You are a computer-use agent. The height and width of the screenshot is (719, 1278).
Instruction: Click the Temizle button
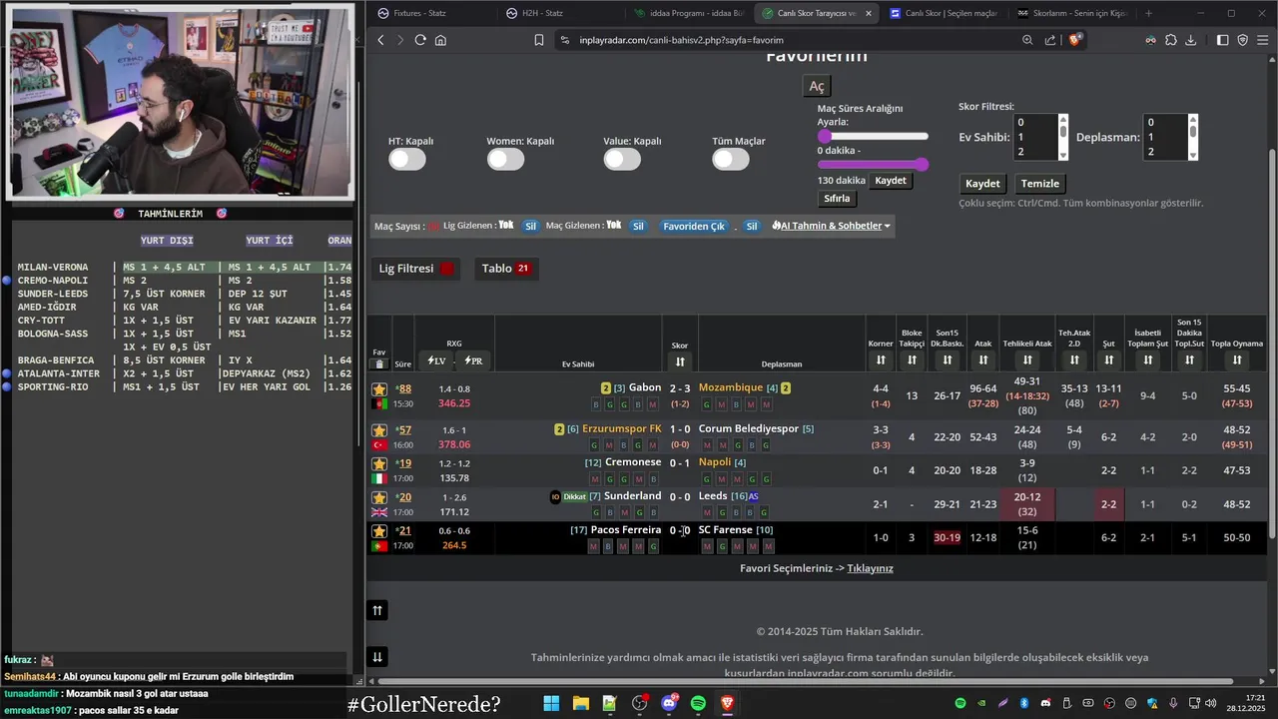pyautogui.click(x=1040, y=184)
